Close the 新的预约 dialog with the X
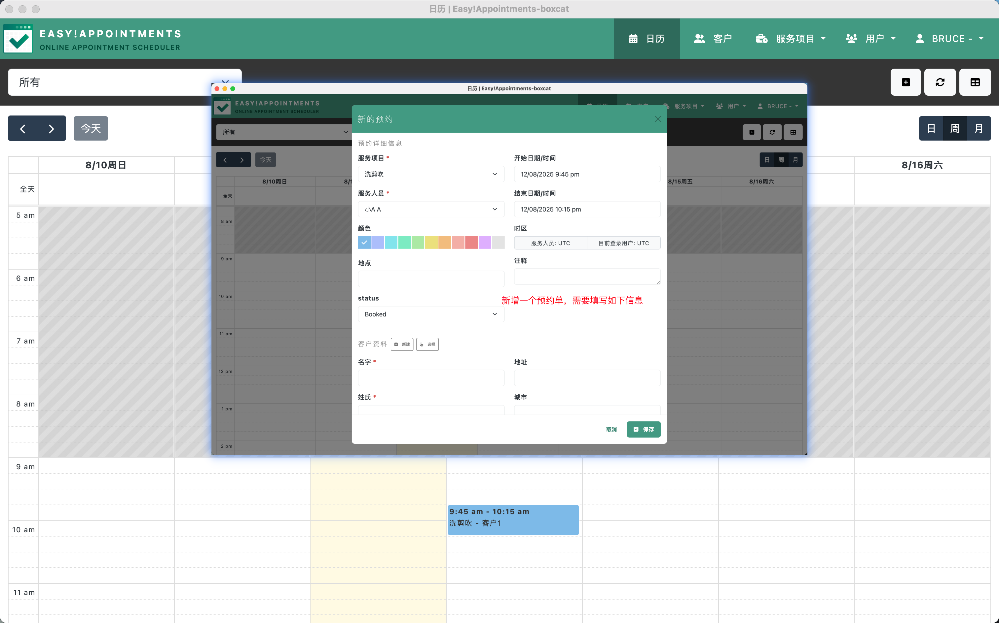This screenshot has width=999, height=623. [658, 119]
